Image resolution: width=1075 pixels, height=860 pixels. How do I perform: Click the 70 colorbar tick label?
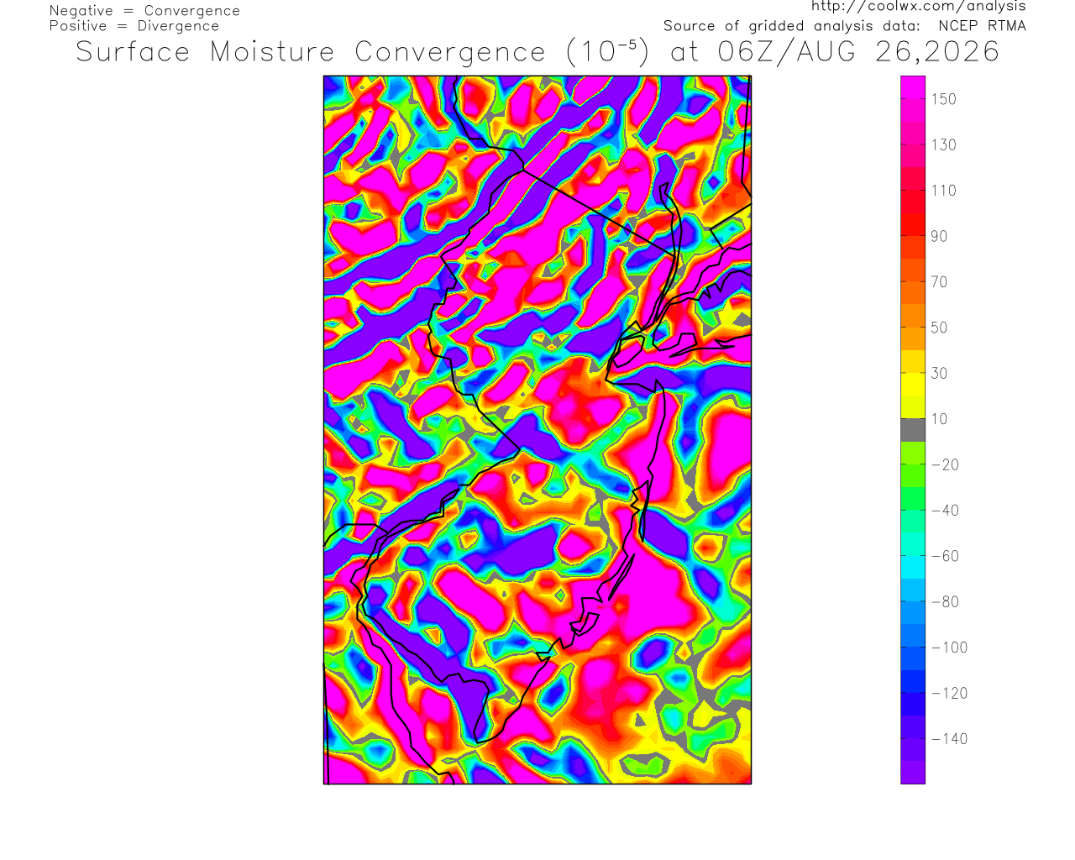[x=939, y=282]
